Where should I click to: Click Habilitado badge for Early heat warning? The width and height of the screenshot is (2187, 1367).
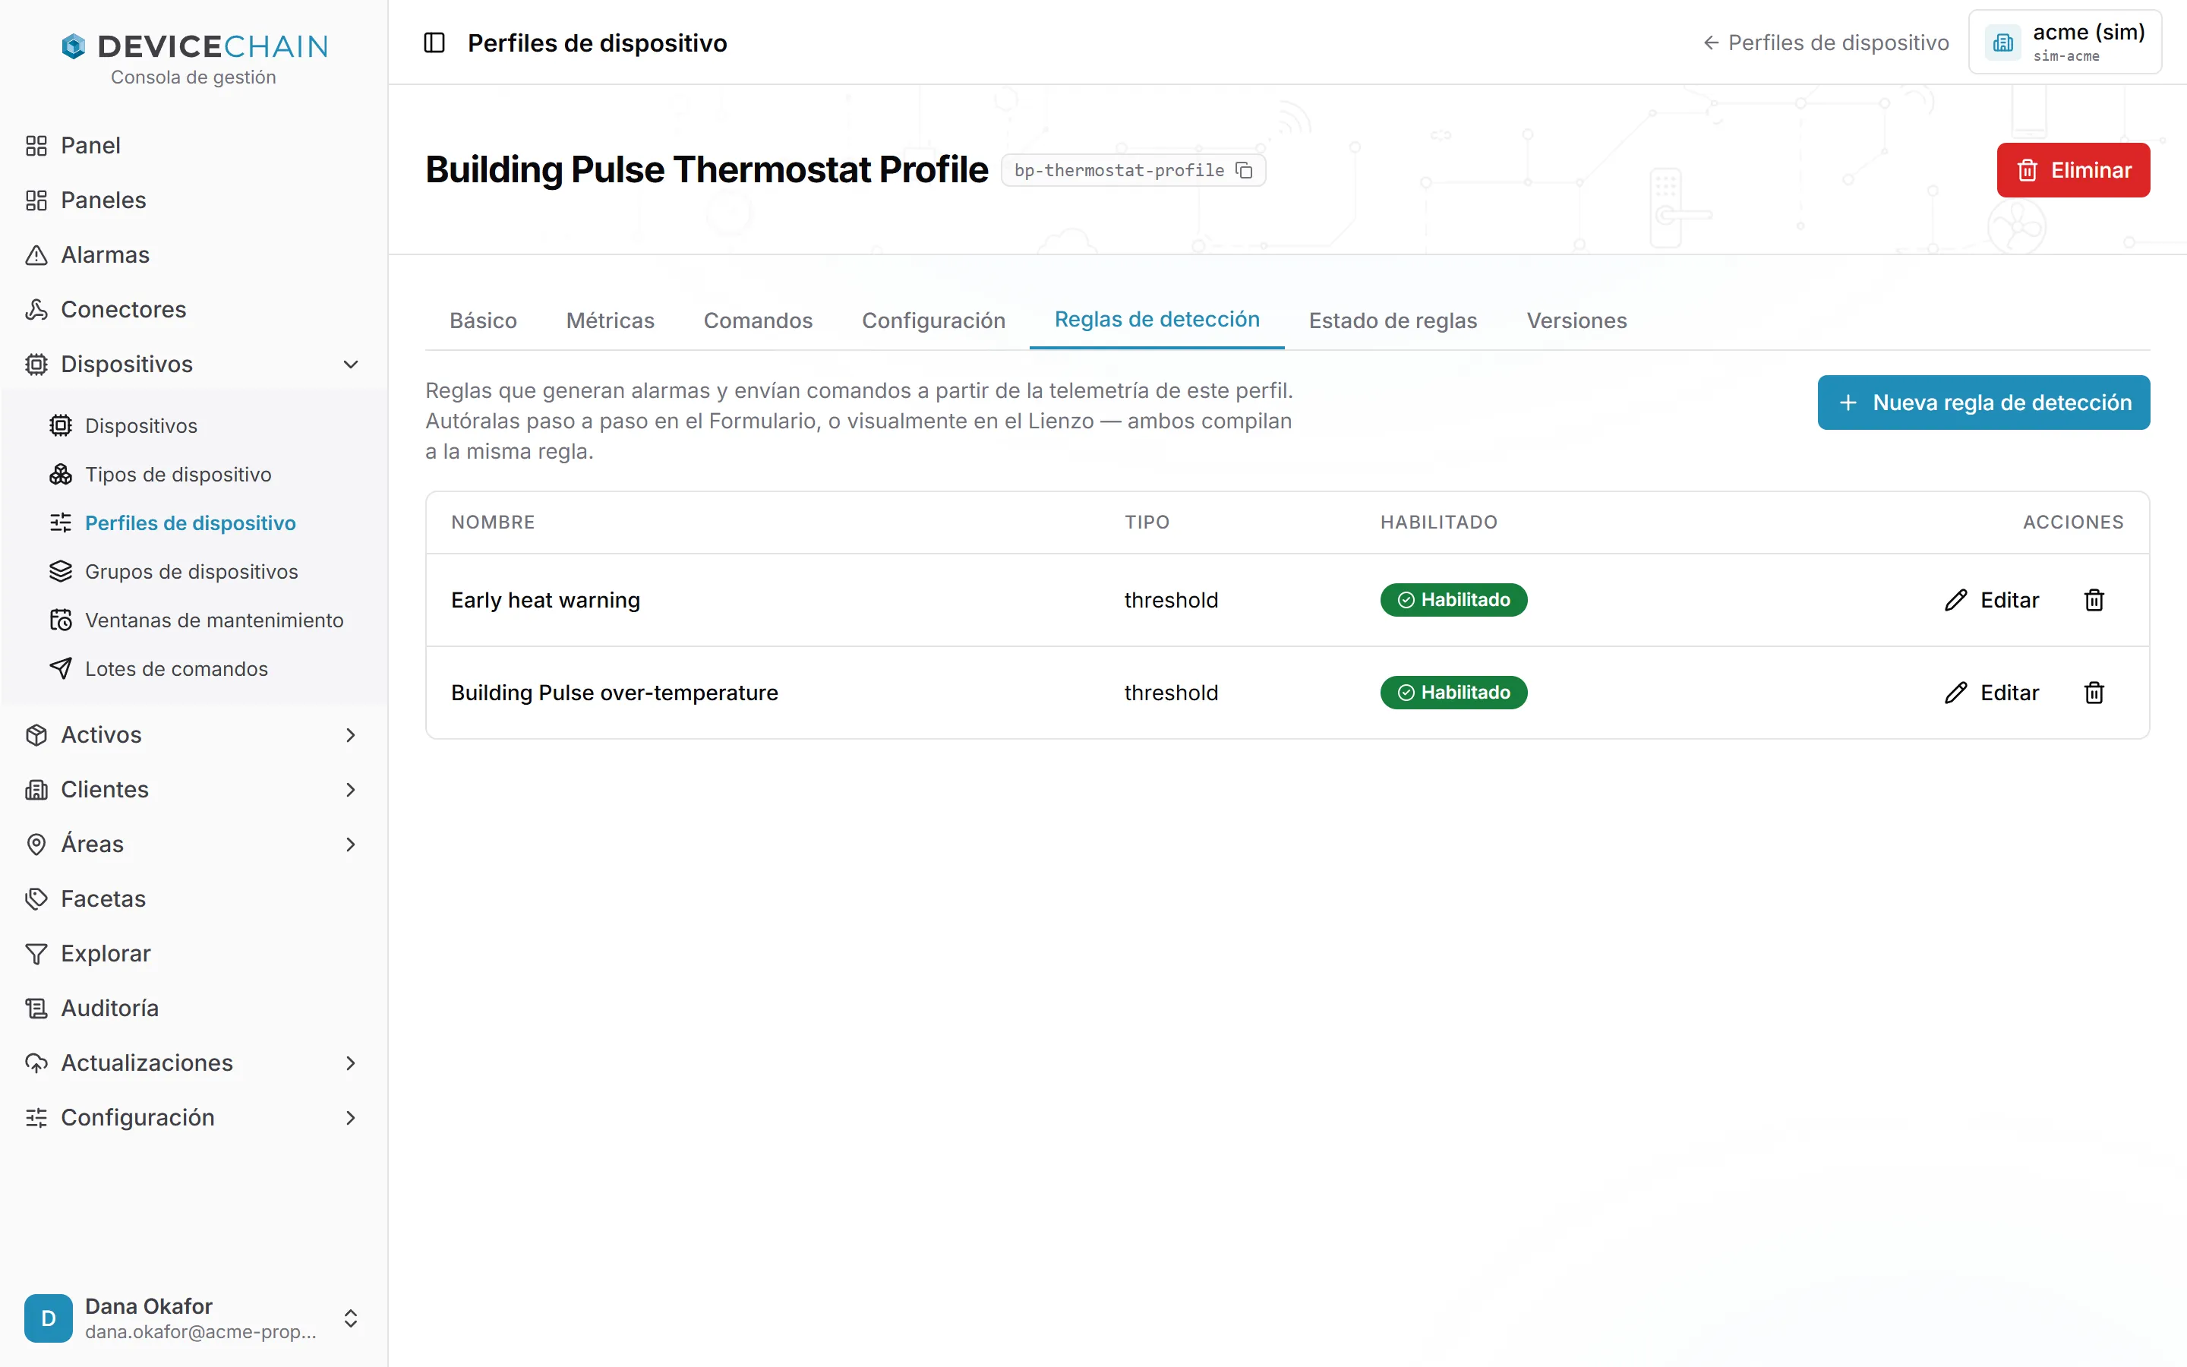click(x=1453, y=599)
